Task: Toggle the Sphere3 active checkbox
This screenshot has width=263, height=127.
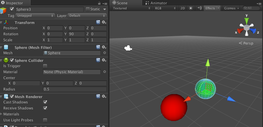Action: pos(12,9)
